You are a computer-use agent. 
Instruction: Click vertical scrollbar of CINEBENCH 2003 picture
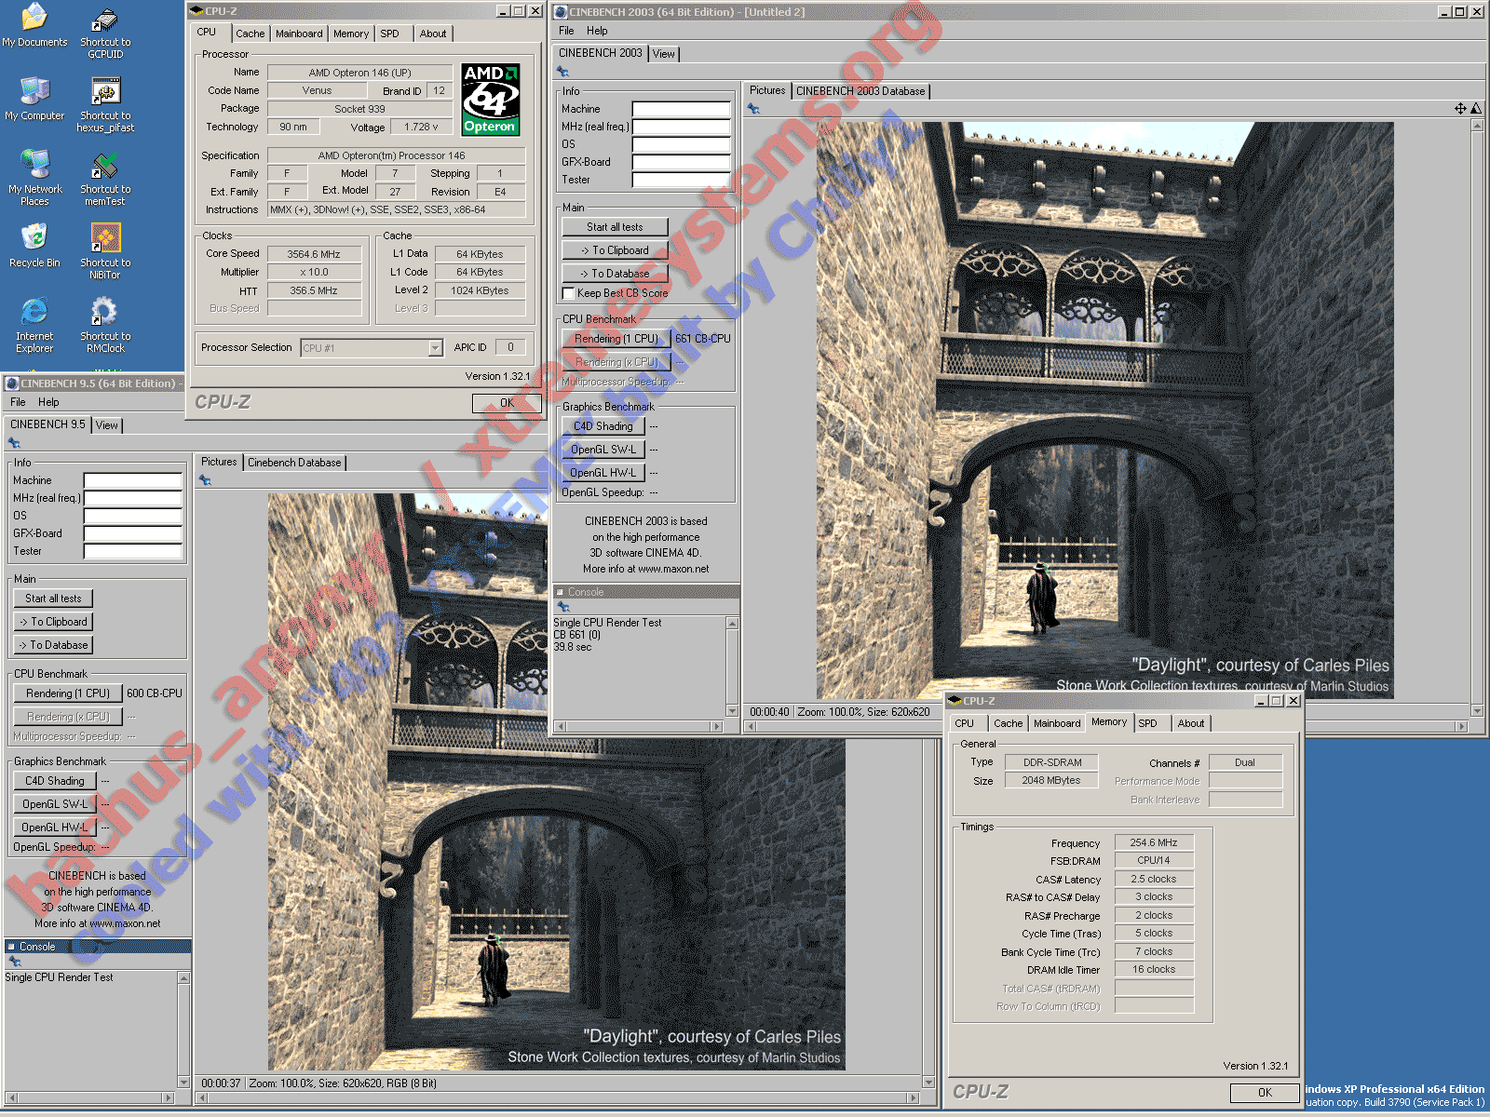tap(1477, 418)
